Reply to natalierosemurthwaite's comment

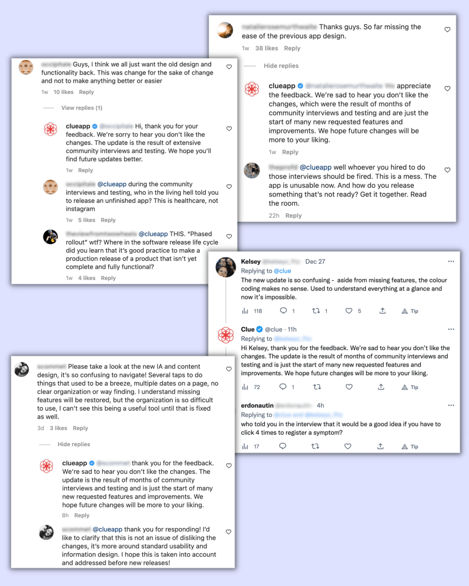[292, 48]
